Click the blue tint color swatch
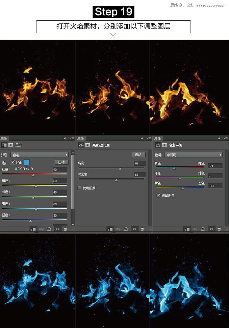This screenshot has width=229, height=328. [x=27, y=162]
